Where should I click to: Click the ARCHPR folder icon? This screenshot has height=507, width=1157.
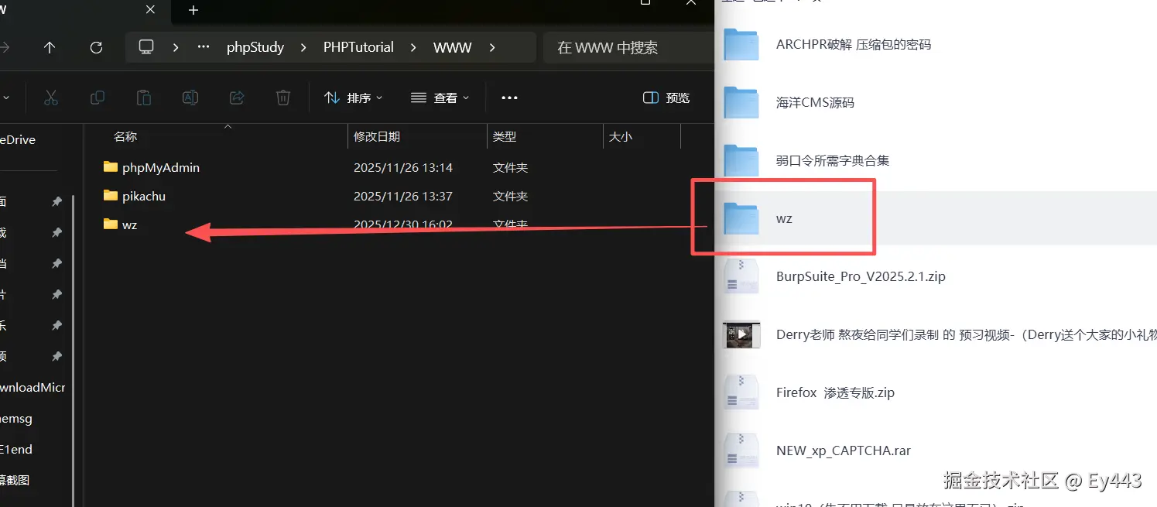(x=741, y=44)
